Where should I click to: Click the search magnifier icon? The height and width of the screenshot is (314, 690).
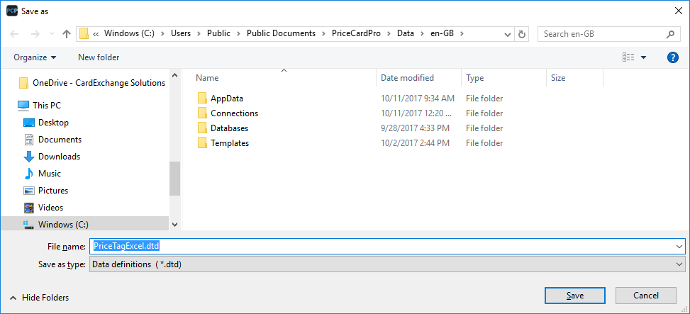point(670,34)
